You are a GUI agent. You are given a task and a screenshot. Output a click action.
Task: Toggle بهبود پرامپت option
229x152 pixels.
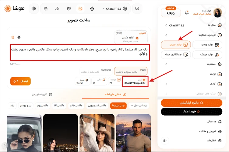tap(83, 81)
